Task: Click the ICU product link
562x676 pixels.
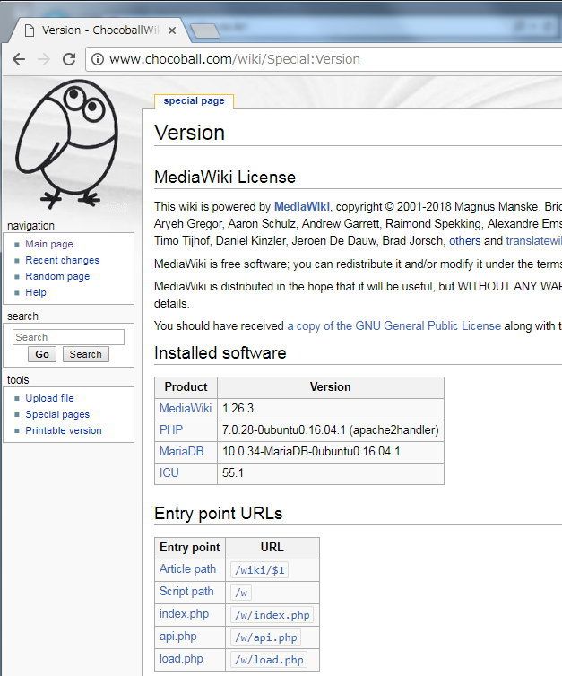Action: tap(169, 473)
